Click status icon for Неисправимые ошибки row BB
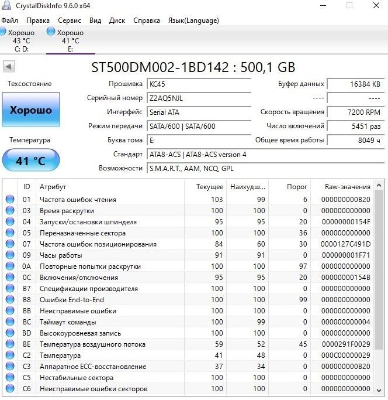The height and width of the screenshot is (400, 388). click(x=10, y=311)
